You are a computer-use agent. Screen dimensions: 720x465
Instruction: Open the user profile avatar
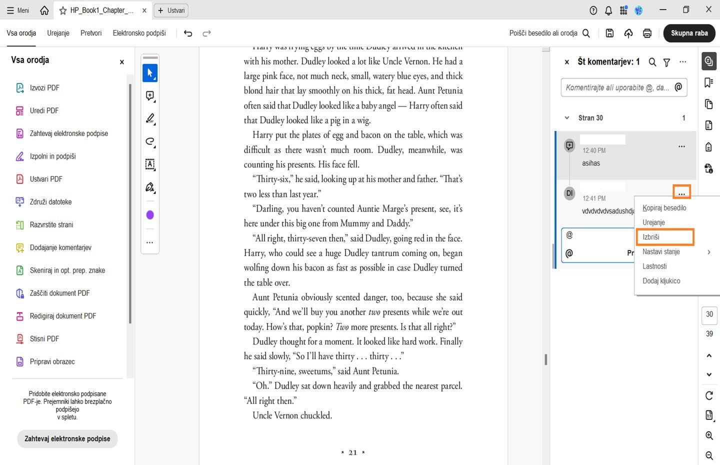click(638, 10)
